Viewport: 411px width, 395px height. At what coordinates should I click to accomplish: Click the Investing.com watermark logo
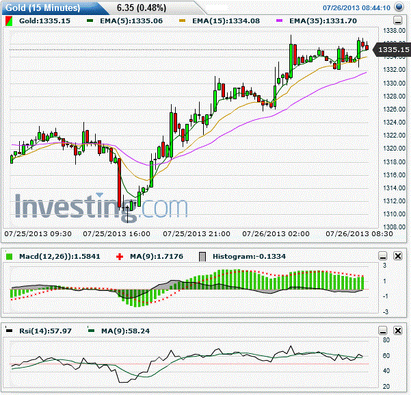point(101,207)
